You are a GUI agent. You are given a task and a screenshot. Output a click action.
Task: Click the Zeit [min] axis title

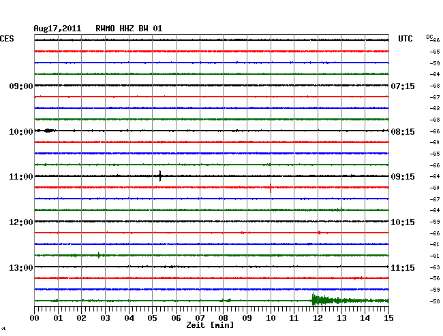click(x=210, y=325)
